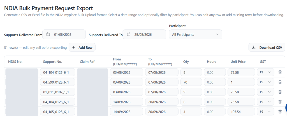Click the Qty column header
The height and width of the screenshot is (116, 287).
pos(186,61)
